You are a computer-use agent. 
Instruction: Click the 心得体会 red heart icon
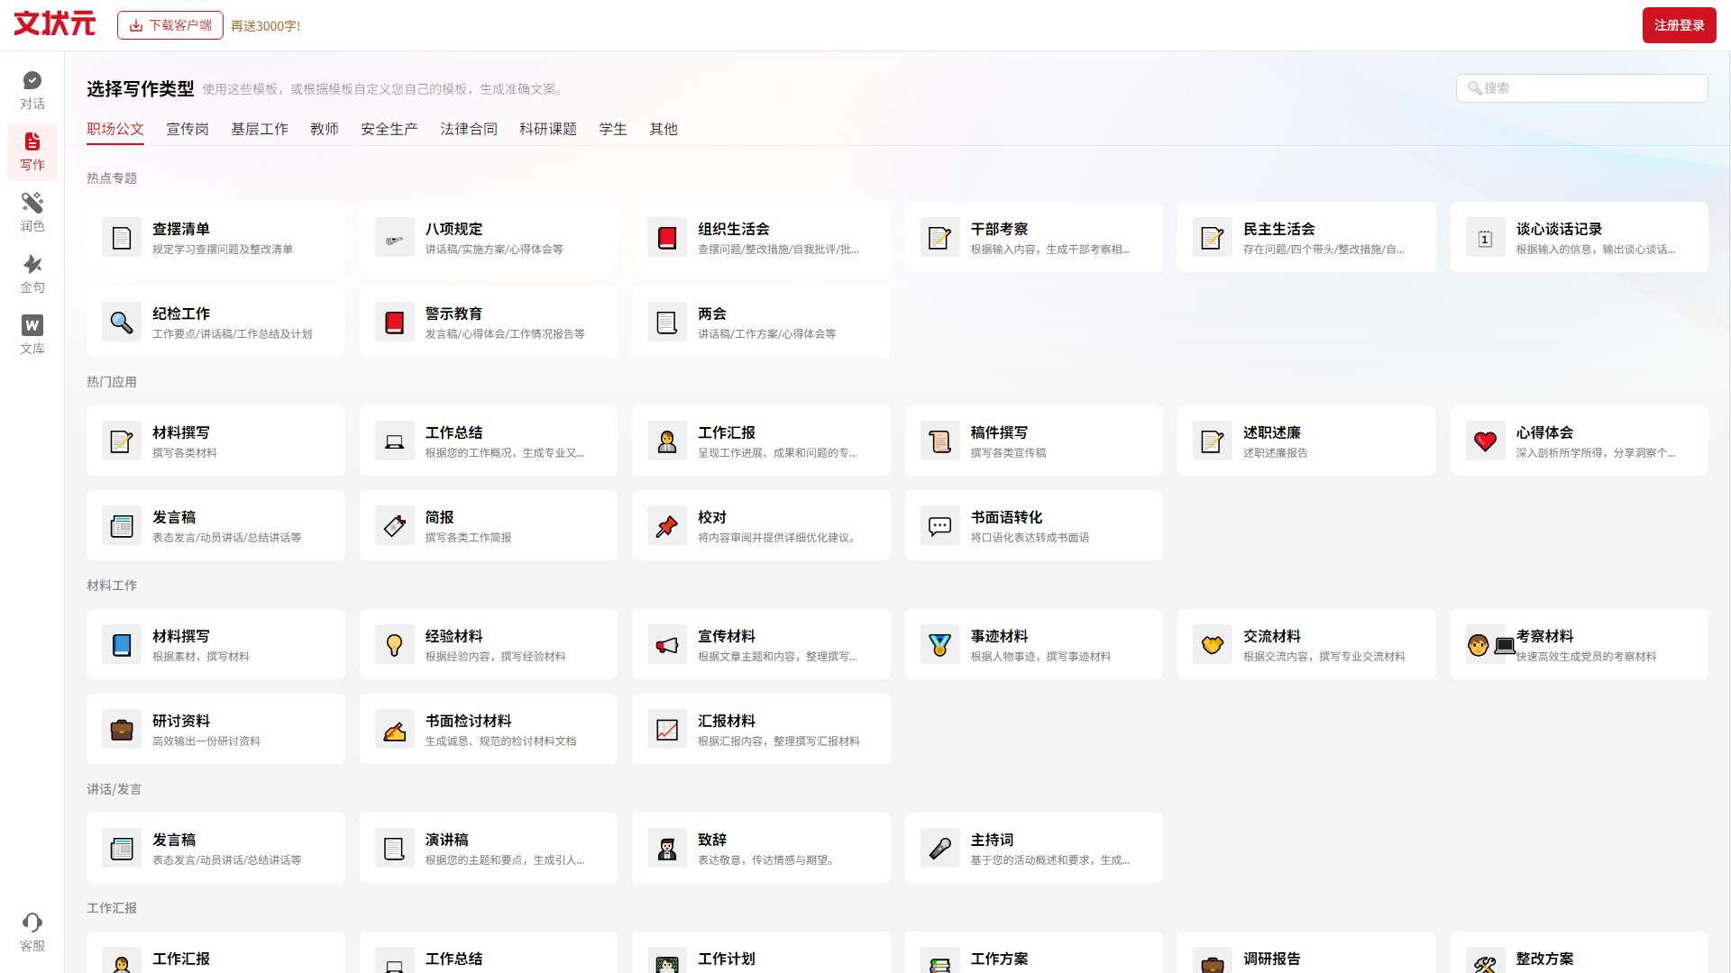pos(1485,441)
